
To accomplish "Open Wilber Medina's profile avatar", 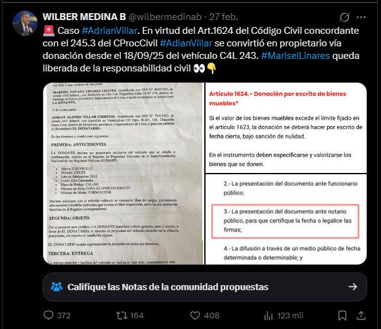I will 25,23.
